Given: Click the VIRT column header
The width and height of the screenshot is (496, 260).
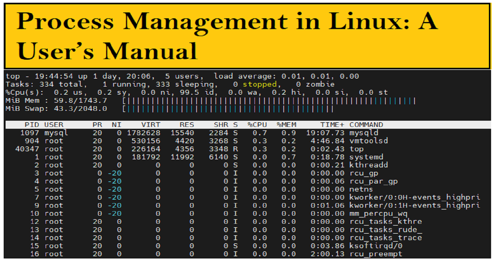Looking at the screenshot, I should (x=151, y=125).
